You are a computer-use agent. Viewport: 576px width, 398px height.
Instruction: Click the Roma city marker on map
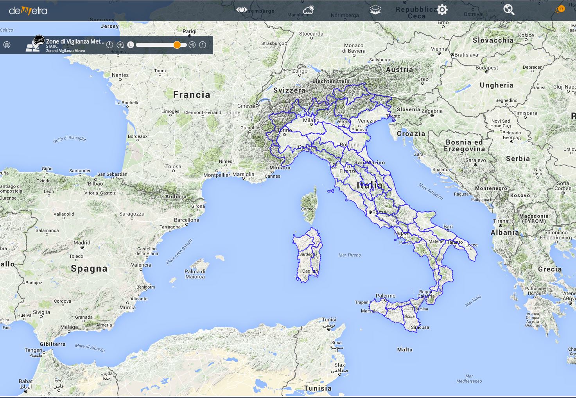click(x=370, y=212)
